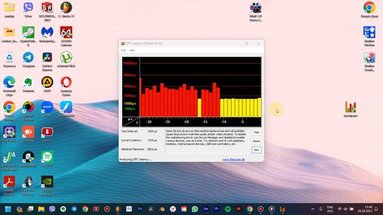Click the Analysing DPC latency status text
Image resolution: width=383 pixels, height=215 pixels.
[136, 159]
